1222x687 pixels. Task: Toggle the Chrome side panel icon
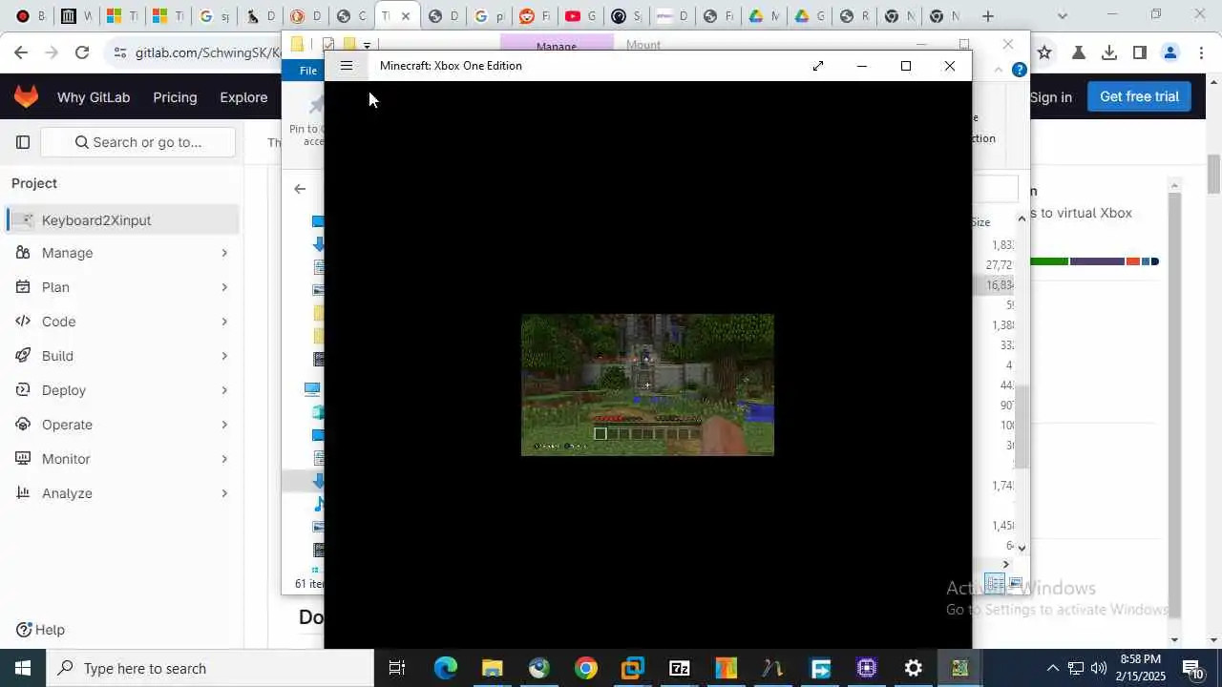(1140, 52)
